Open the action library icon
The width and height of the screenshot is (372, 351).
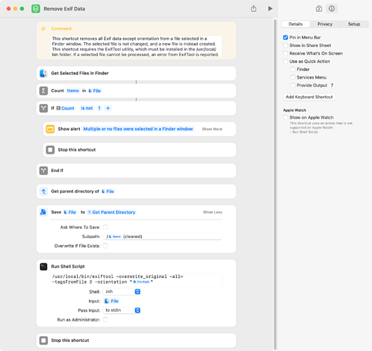(x=319, y=9)
